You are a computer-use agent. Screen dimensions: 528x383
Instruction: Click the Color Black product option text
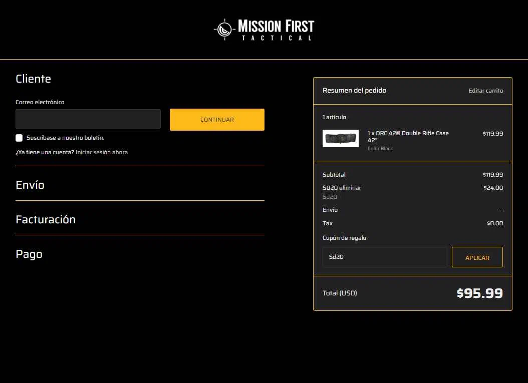pos(380,148)
